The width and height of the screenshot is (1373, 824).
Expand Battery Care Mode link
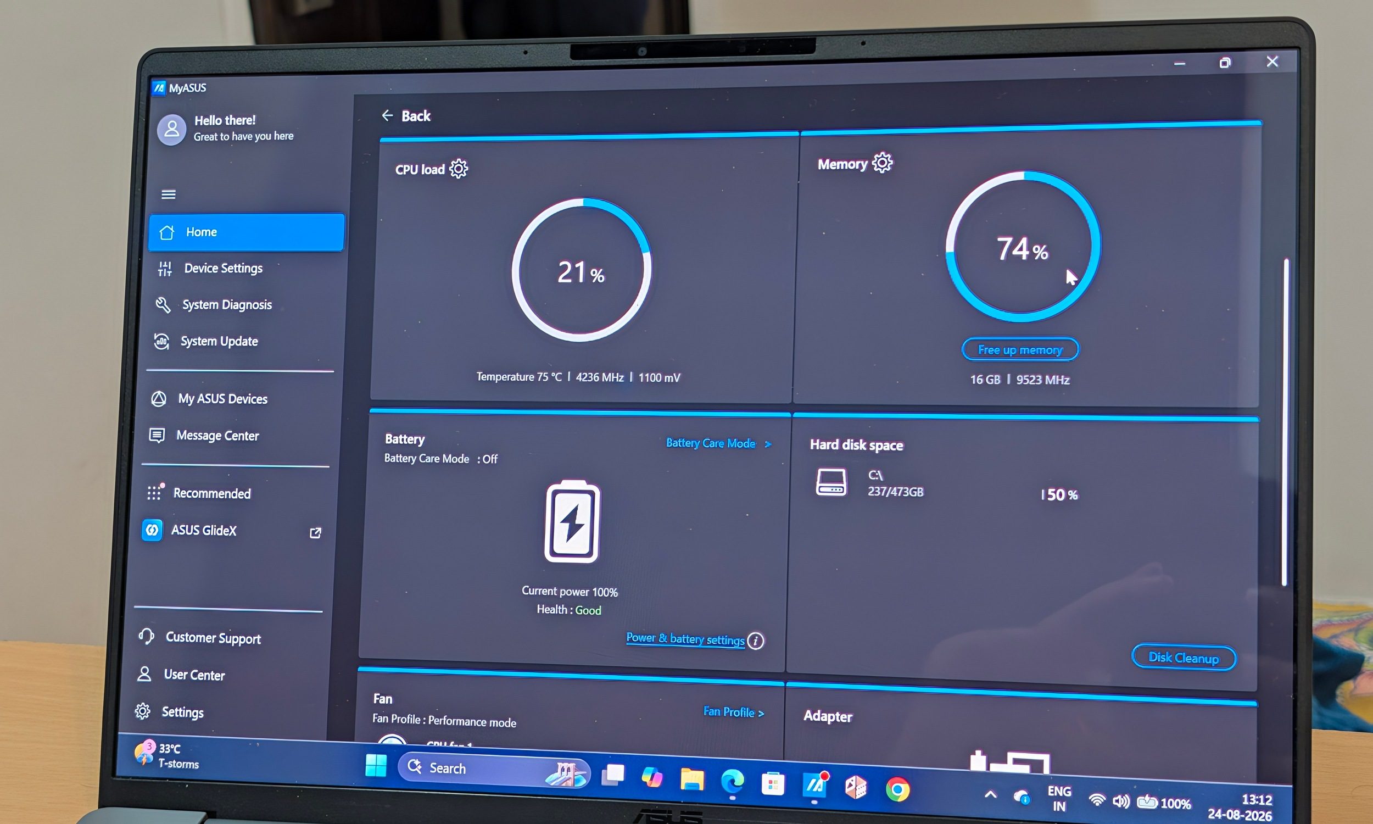point(719,443)
